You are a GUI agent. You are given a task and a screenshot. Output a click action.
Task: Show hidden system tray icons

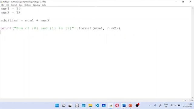[x=150, y=105]
